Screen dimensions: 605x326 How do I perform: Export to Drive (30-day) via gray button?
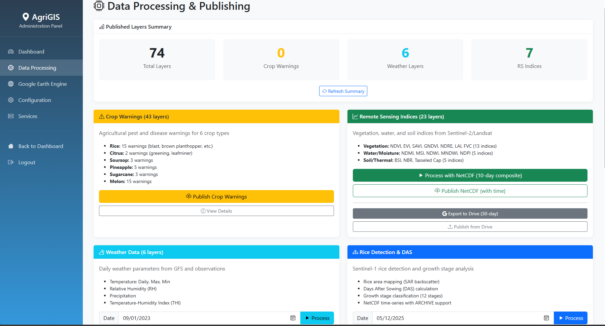(470, 214)
